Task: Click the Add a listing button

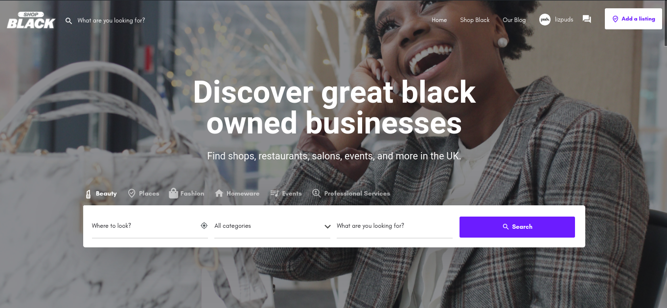Action: point(633,19)
